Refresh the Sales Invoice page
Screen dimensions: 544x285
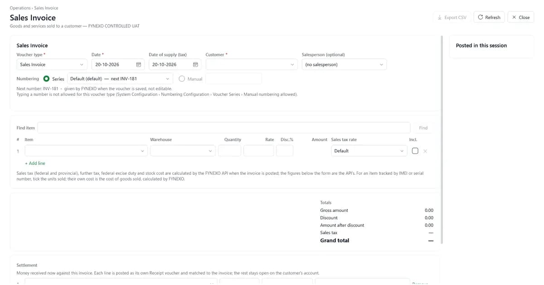click(489, 17)
